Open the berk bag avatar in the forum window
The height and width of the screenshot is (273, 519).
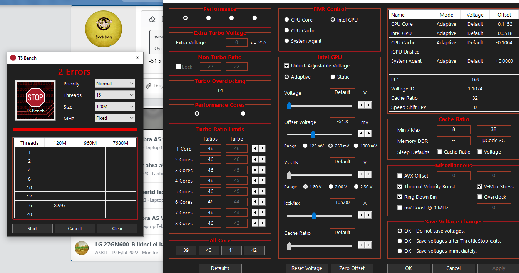pyautogui.click(x=104, y=30)
